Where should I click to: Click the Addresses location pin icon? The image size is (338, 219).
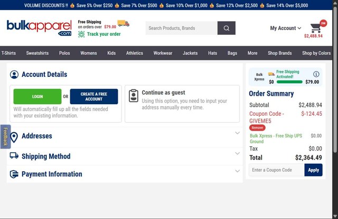pos(14,137)
